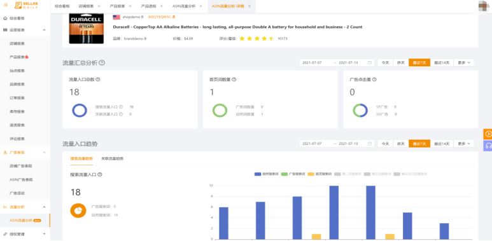This screenshot has height=241, width=492.
Task: Select the 关联流量趋势 tab
Action: (112, 158)
